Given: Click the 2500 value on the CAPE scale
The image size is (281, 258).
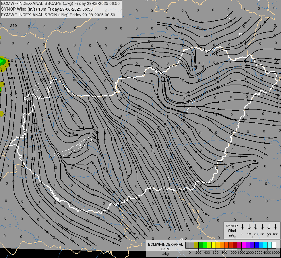Looking at the screenshot, I should pos(259,253).
